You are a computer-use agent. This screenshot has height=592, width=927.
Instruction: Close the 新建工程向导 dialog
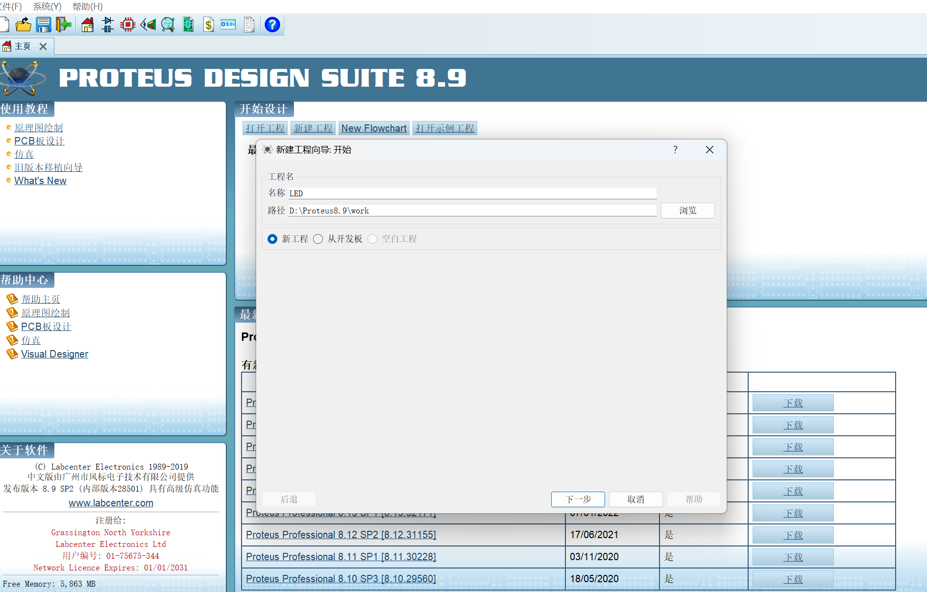709,150
